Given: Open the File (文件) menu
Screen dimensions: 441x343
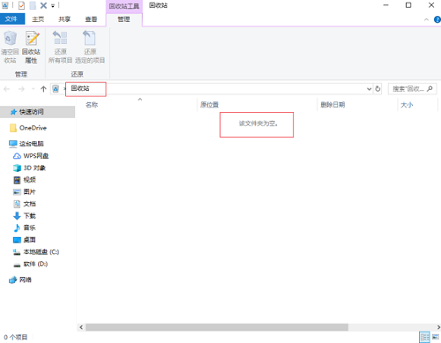Looking at the screenshot, I should [11, 19].
